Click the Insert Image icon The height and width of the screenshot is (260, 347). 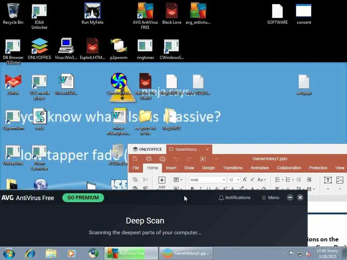pyautogui.click(x=340, y=180)
